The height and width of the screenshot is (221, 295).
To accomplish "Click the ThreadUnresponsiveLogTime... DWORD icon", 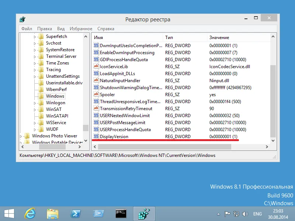I will tap(96, 101).
